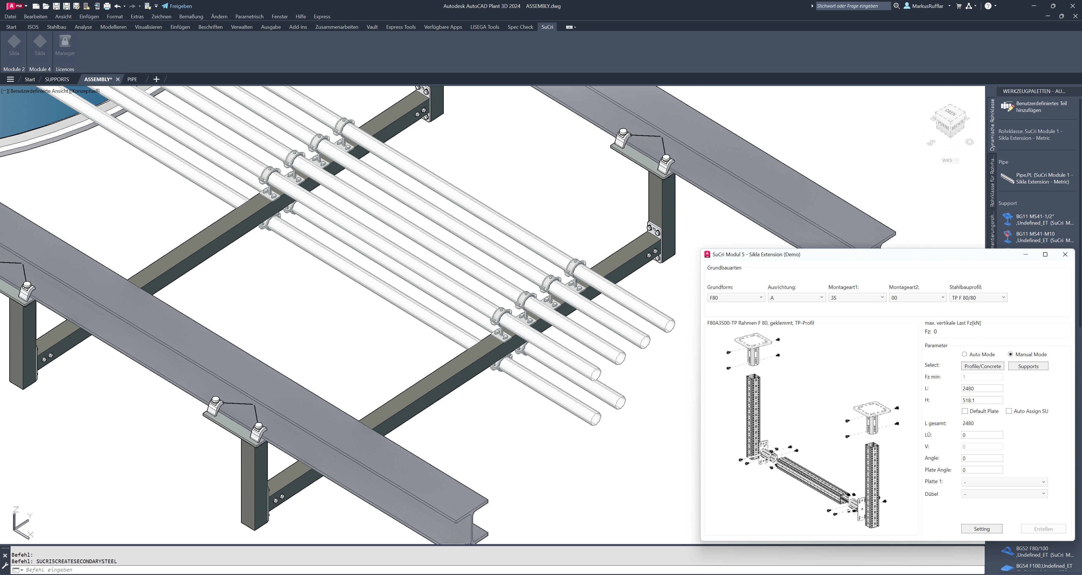Switch to the Stahlbau ribbon tab
The image size is (1082, 575).
56,27
